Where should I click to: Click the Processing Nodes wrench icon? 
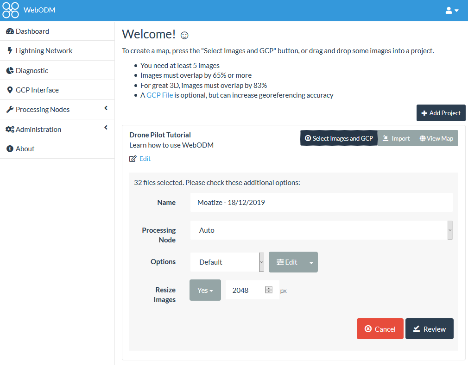(10, 110)
